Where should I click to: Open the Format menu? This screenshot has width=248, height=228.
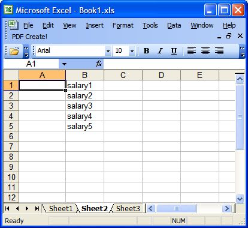click(x=123, y=25)
